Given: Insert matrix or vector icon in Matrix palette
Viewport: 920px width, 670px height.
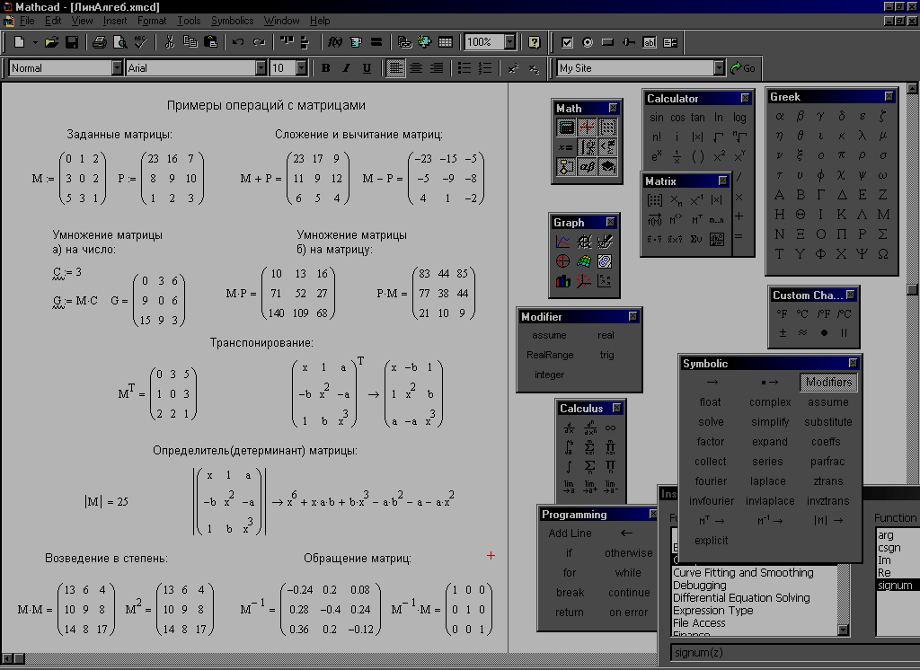Looking at the screenshot, I should coord(655,200).
